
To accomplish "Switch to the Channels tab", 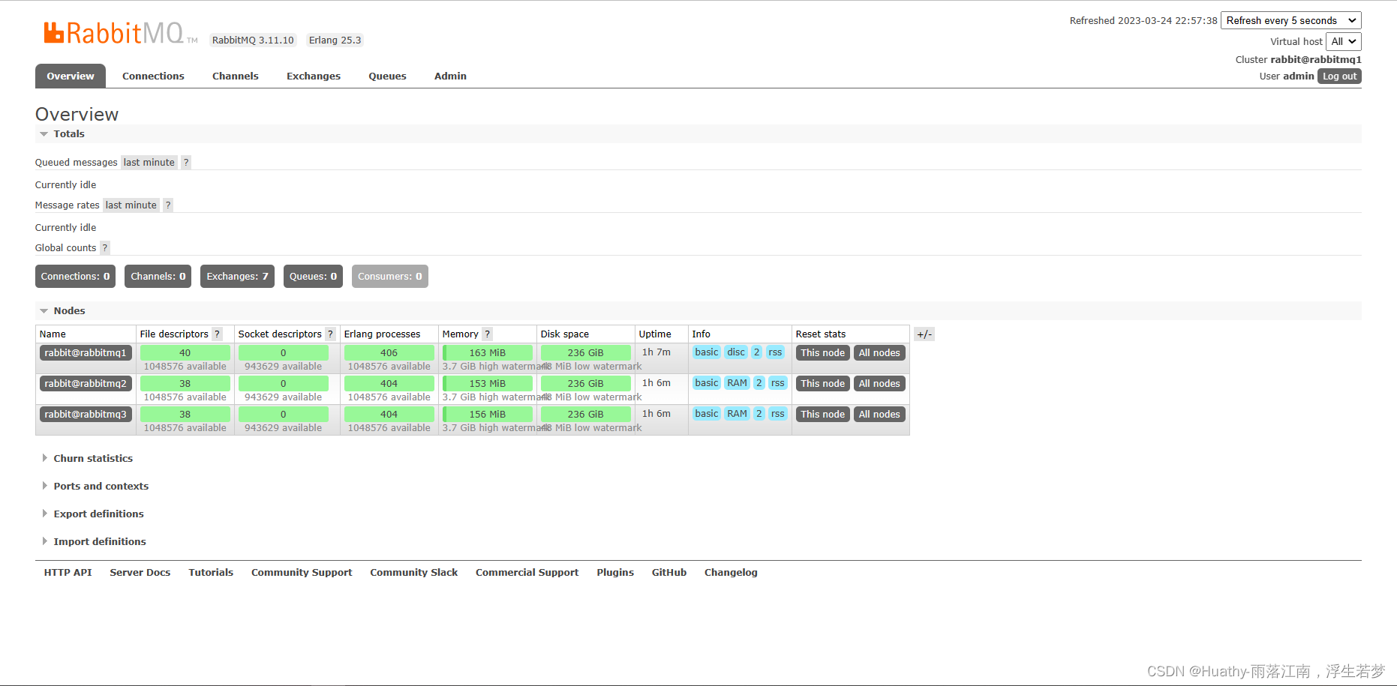I will 236,76.
